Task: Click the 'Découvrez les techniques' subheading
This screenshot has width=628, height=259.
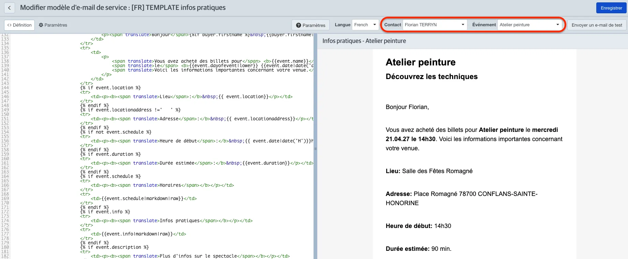Action: [432, 77]
